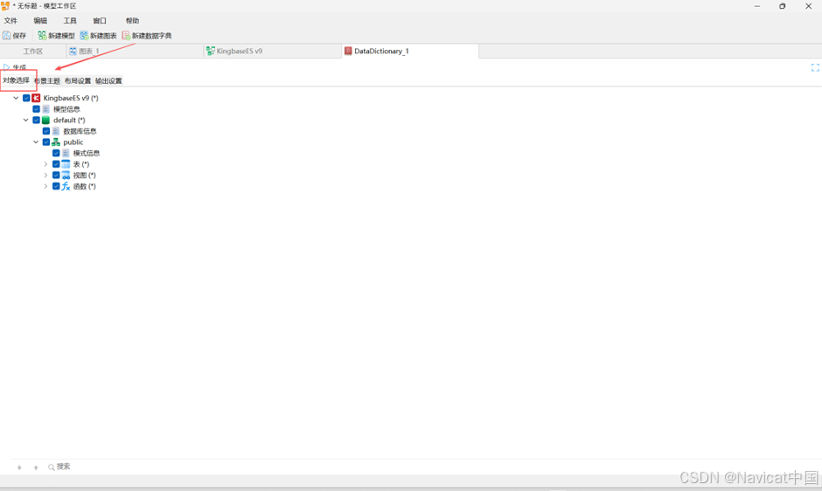The width and height of the screenshot is (822, 491).
Task: Click the public schema icon
Action: (56, 142)
